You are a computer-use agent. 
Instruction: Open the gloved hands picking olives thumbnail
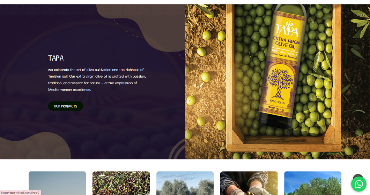point(249,183)
